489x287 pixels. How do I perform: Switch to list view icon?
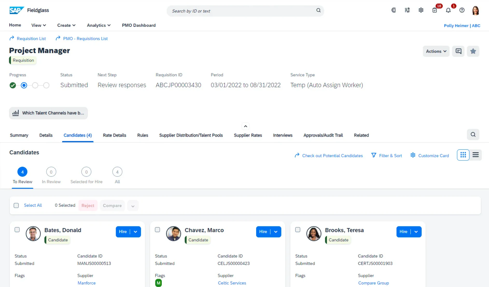pyautogui.click(x=476, y=155)
